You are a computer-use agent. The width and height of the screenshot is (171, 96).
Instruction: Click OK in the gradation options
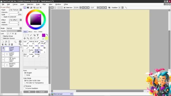pyautogui.click(x=29, y=92)
